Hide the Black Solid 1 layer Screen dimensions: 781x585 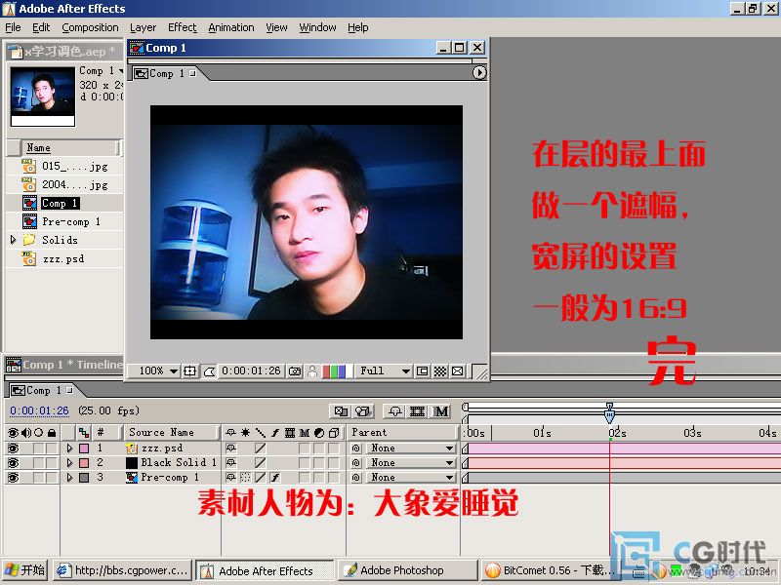point(13,462)
